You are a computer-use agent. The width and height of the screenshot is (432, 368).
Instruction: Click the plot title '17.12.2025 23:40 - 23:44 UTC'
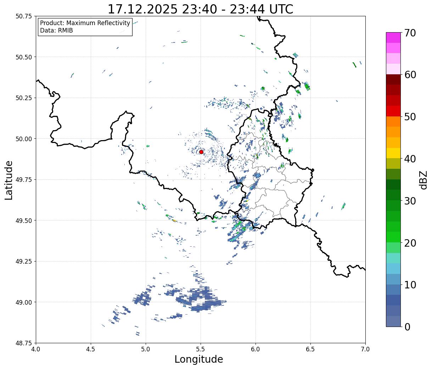200,9
